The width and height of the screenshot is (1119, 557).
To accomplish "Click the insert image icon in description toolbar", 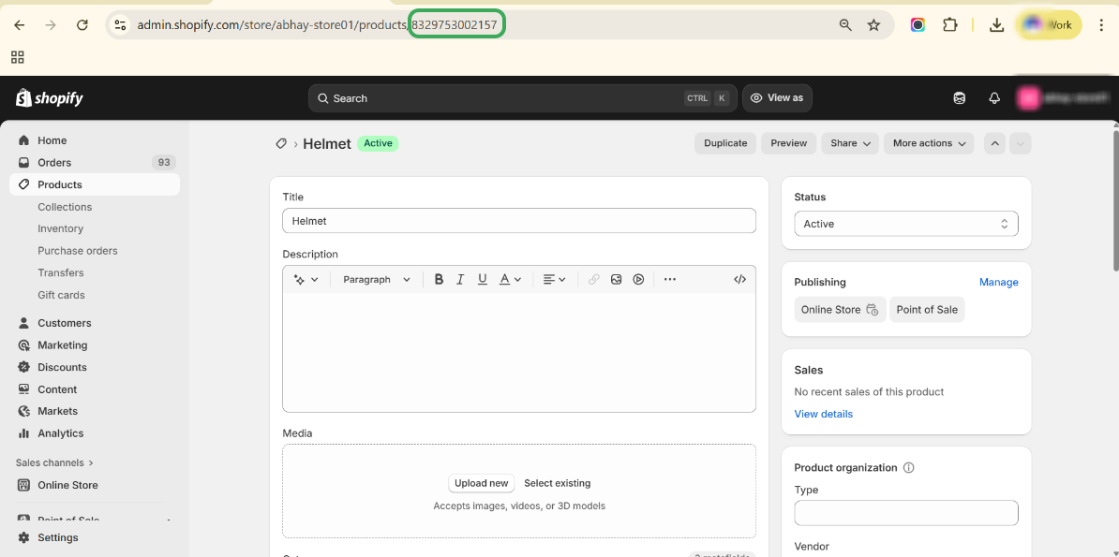I will point(617,279).
